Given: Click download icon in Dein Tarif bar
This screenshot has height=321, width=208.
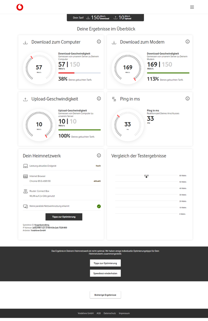Looking at the screenshot, I should pos(88,18).
